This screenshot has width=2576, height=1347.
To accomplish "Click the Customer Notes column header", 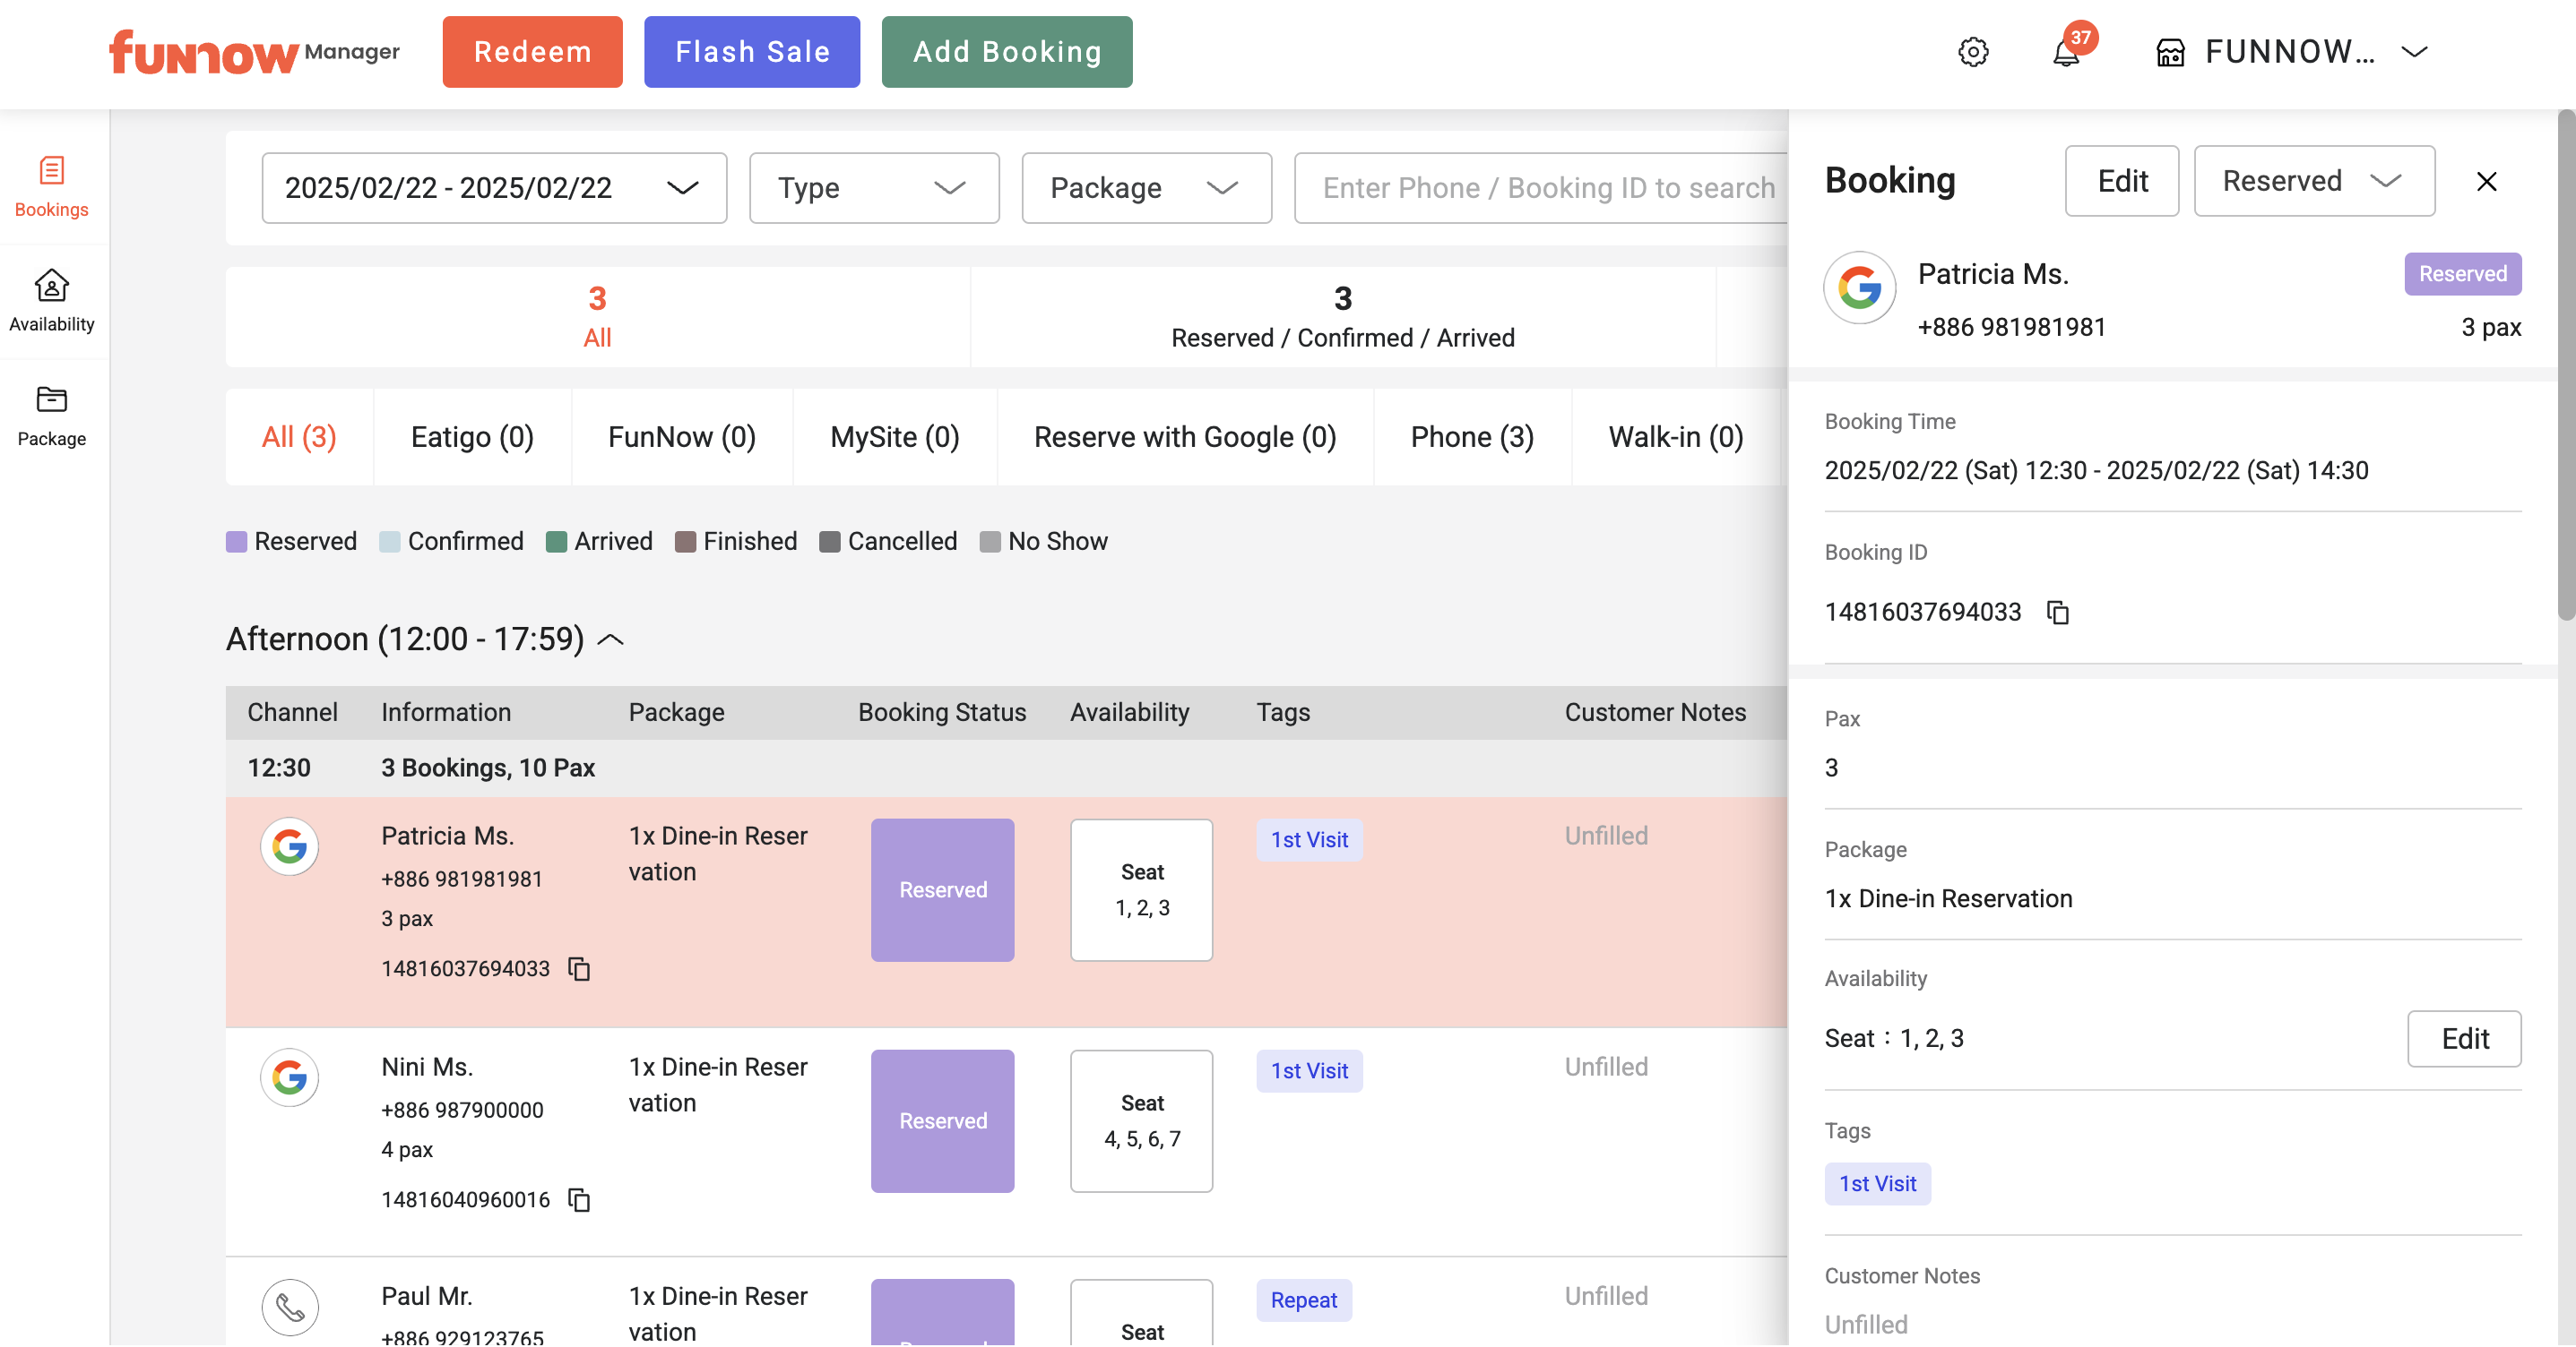I will (x=1655, y=713).
